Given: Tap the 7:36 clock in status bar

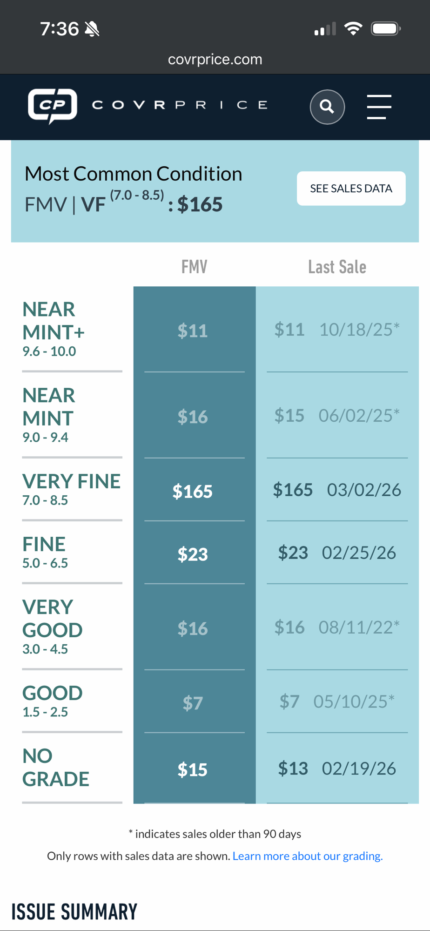Looking at the screenshot, I should pyautogui.click(x=59, y=29).
